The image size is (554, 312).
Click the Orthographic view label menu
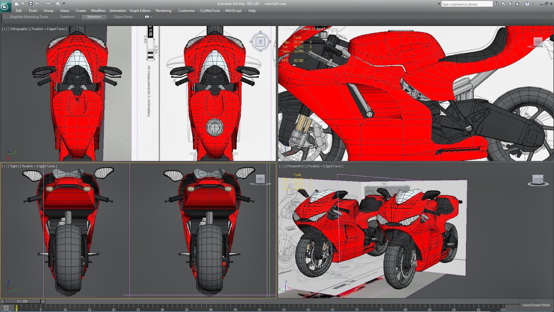point(19,29)
